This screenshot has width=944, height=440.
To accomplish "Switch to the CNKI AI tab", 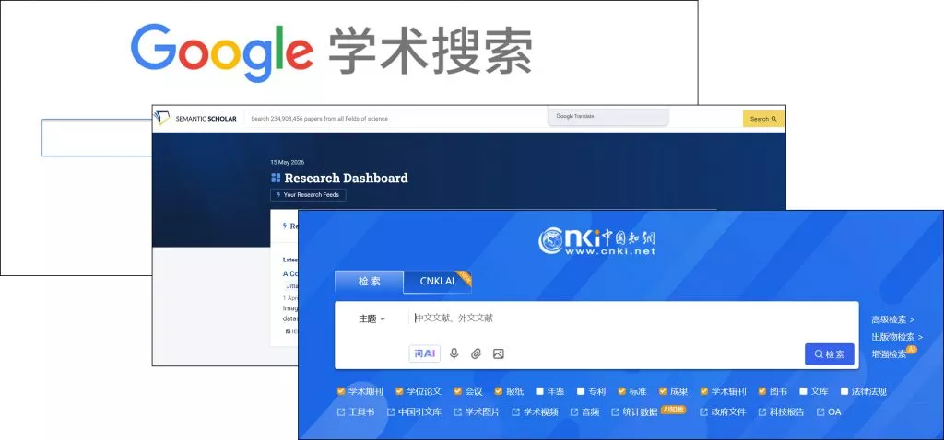I will [x=437, y=282].
